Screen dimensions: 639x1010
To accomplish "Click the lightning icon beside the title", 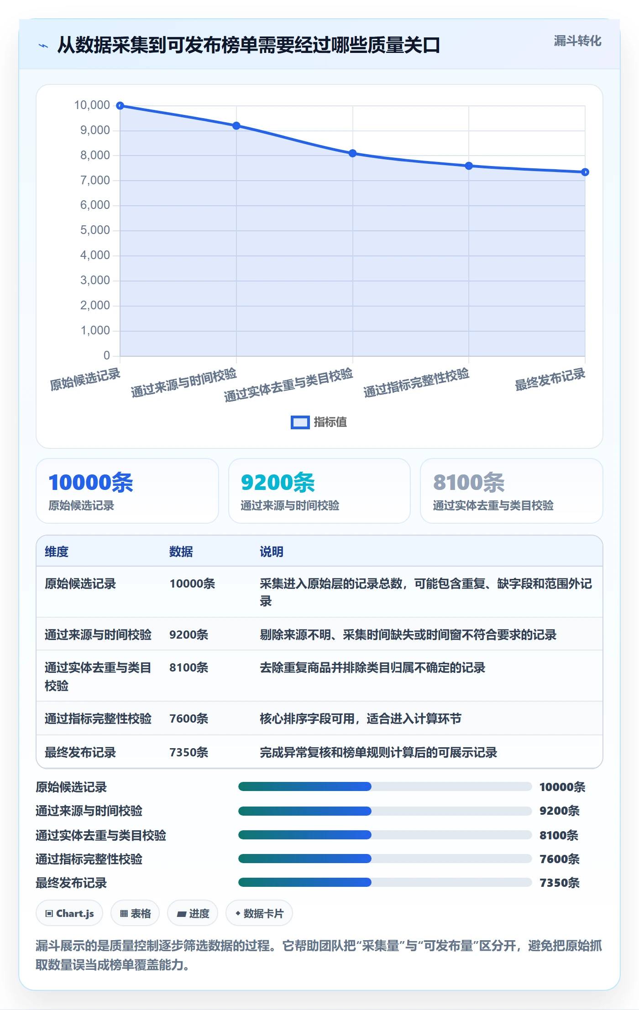I will (x=43, y=46).
